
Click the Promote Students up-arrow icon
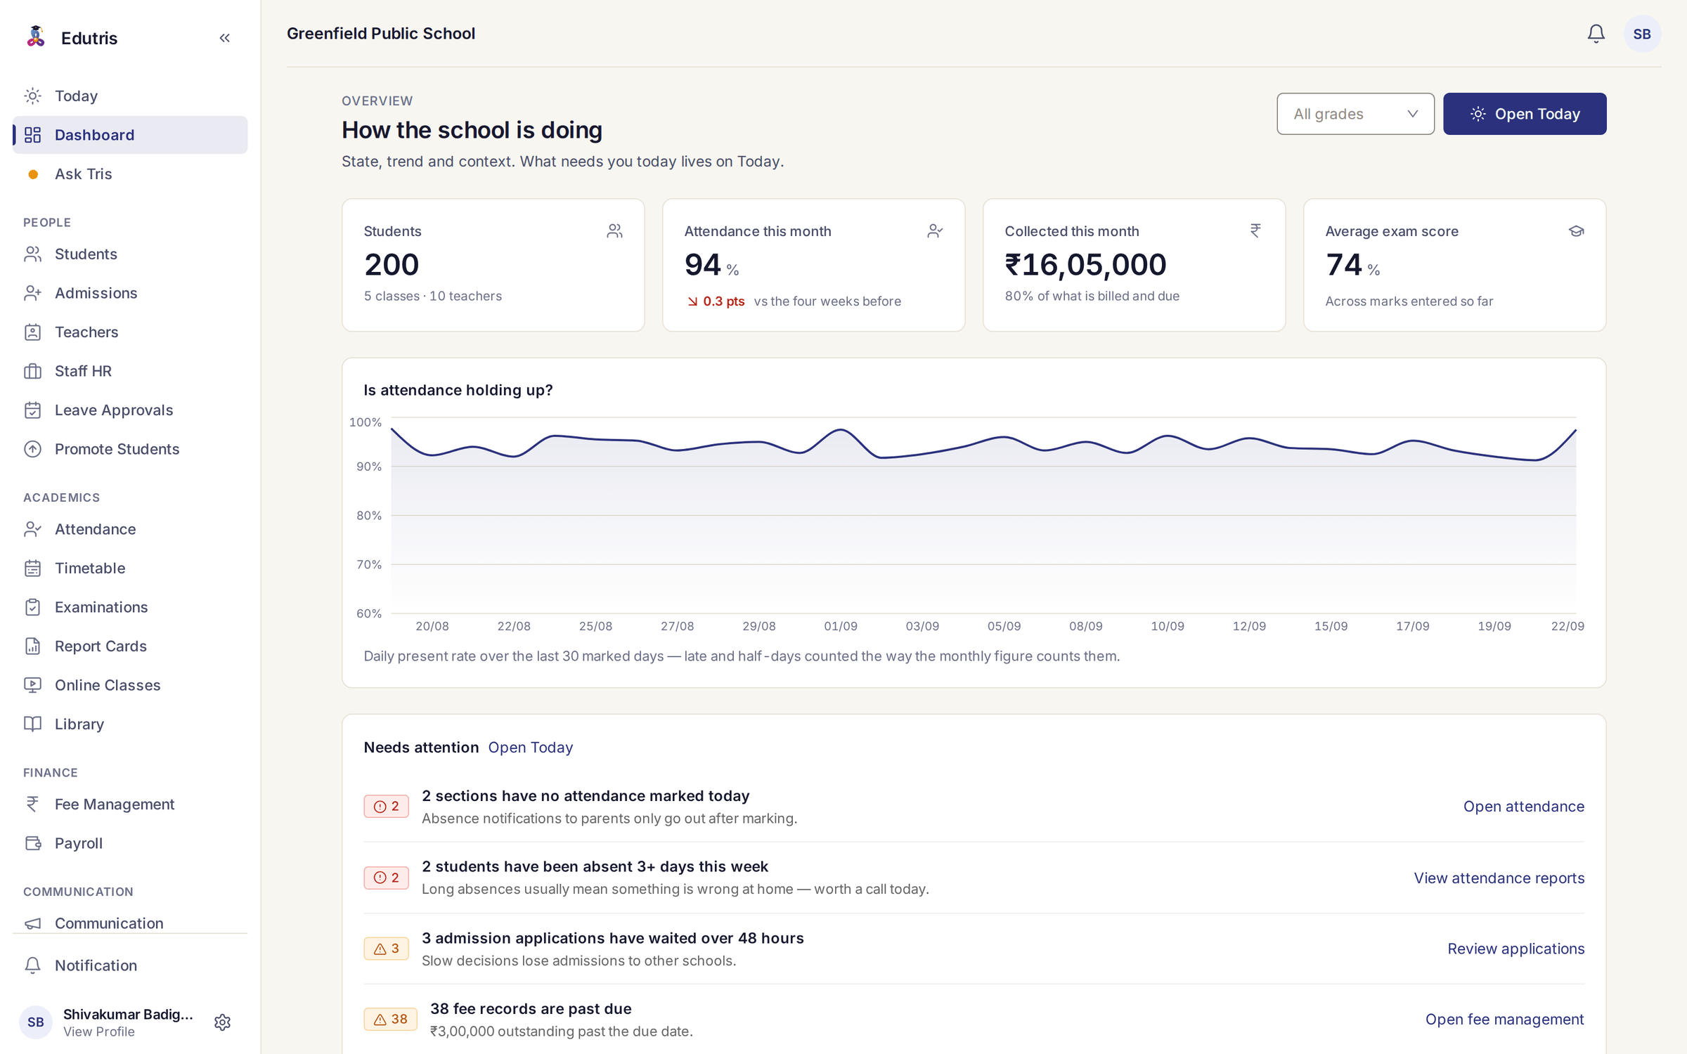click(x=33, y=449)
